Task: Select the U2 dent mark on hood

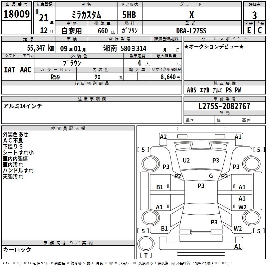Action: click(186, 161)
